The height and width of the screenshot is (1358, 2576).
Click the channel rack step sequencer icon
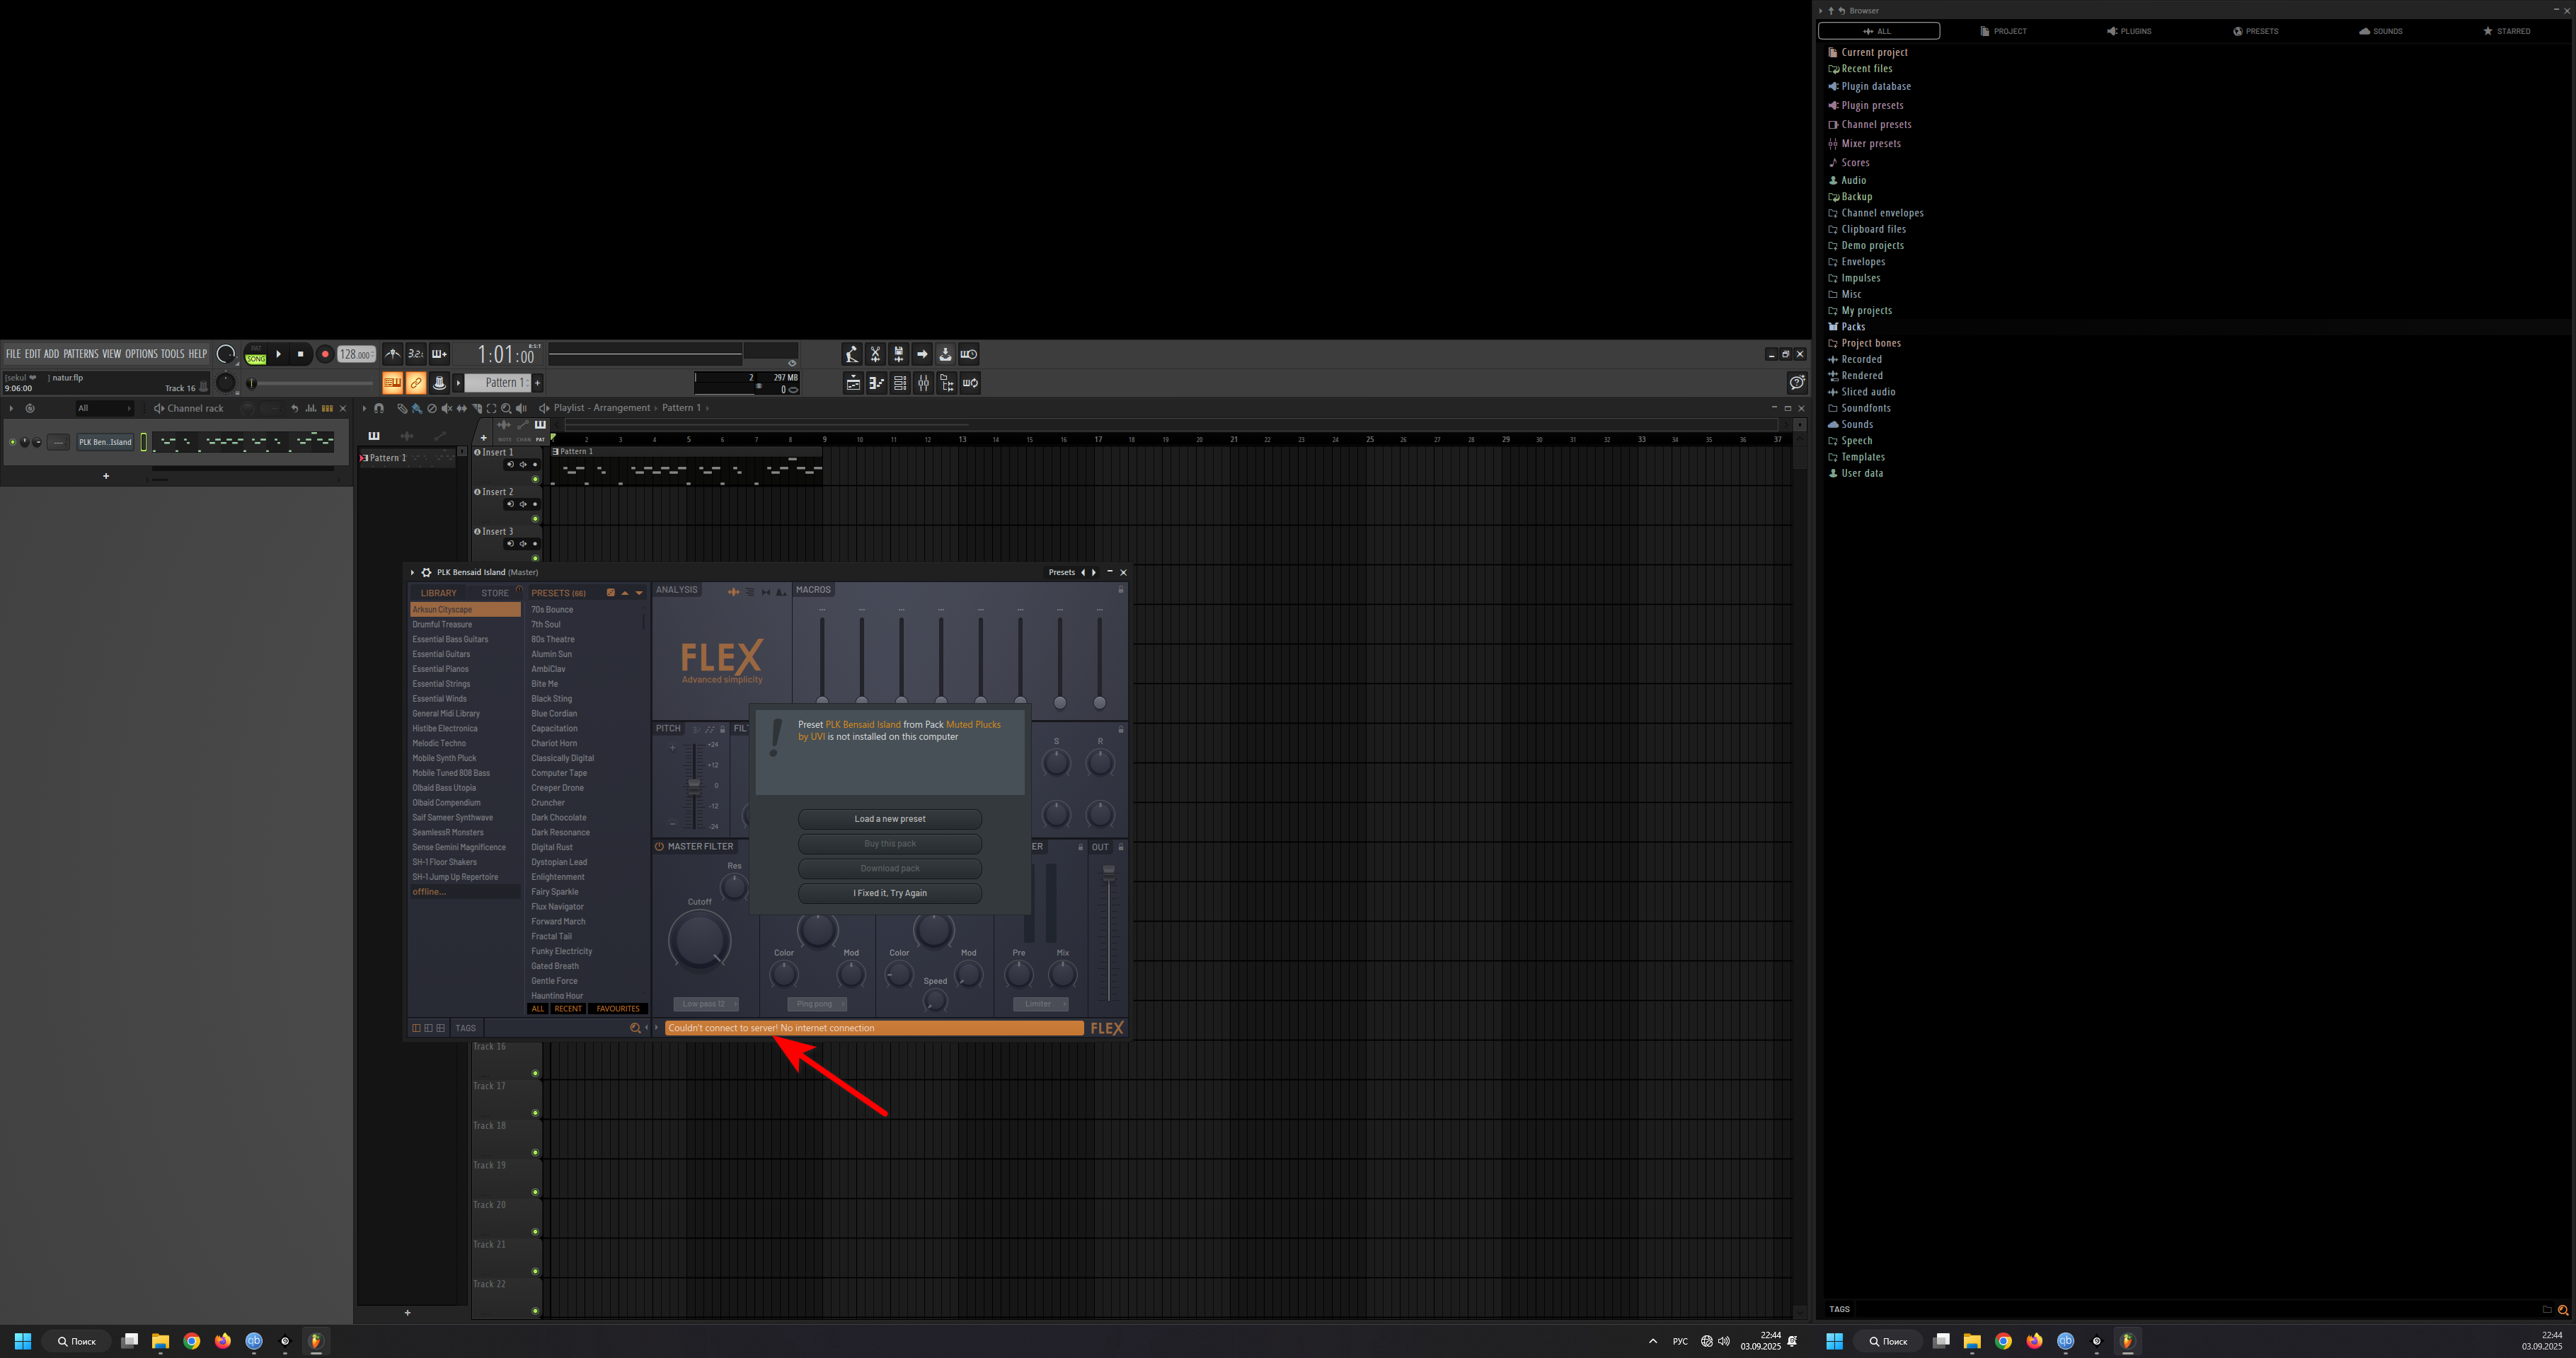click(327, 407)
